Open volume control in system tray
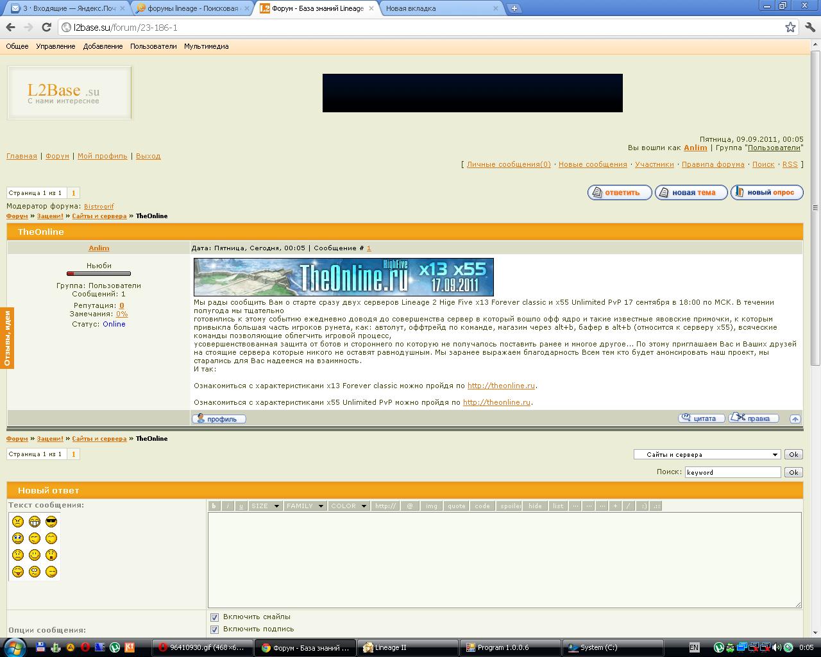 coord(777,648)
